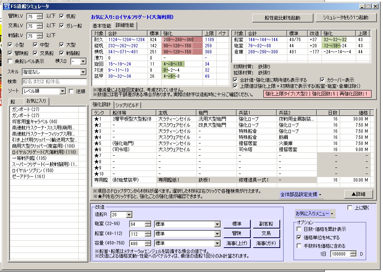Click 汎用大型砲門 cell in ★1 row
The image size is (383, 272).
[x=216, y=119]
